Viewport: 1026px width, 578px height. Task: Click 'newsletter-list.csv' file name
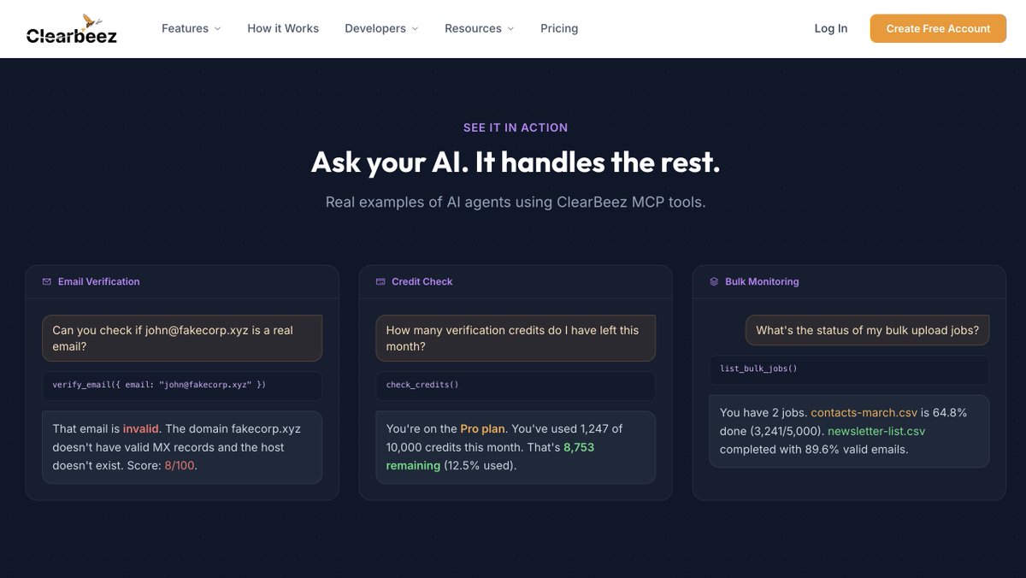coord(876,431)
